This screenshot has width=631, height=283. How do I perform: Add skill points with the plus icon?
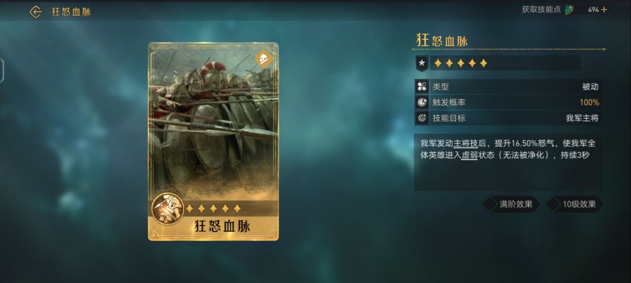point(604,10)
